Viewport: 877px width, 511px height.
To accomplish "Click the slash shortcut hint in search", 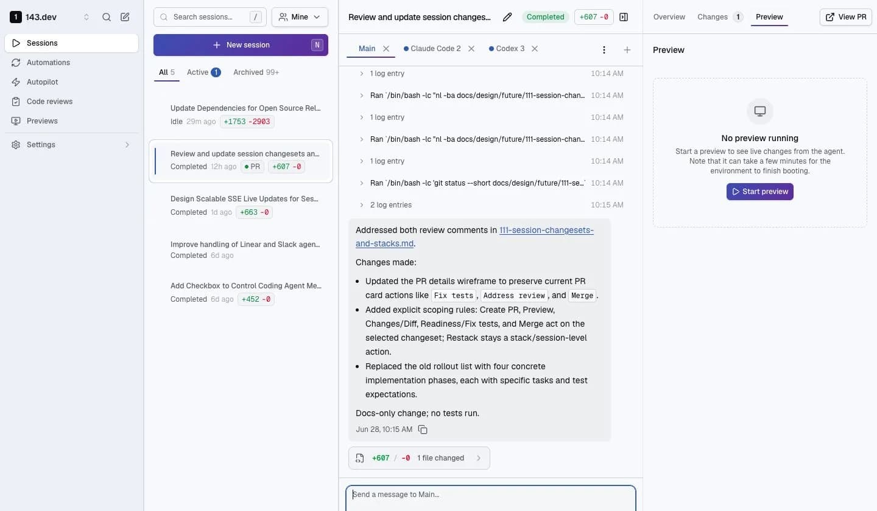I will 256,17.
